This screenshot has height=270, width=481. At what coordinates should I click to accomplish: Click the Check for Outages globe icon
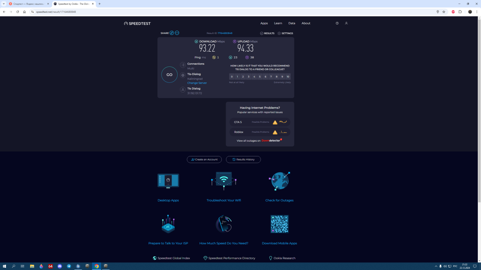tap(279, 181)
